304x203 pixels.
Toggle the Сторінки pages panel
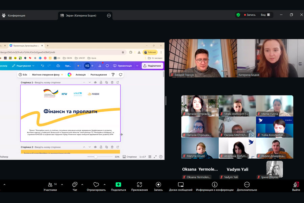[129, 157]
